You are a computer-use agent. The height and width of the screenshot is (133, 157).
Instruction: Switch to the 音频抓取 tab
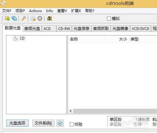pyautogui.click(x=101, y=29)
